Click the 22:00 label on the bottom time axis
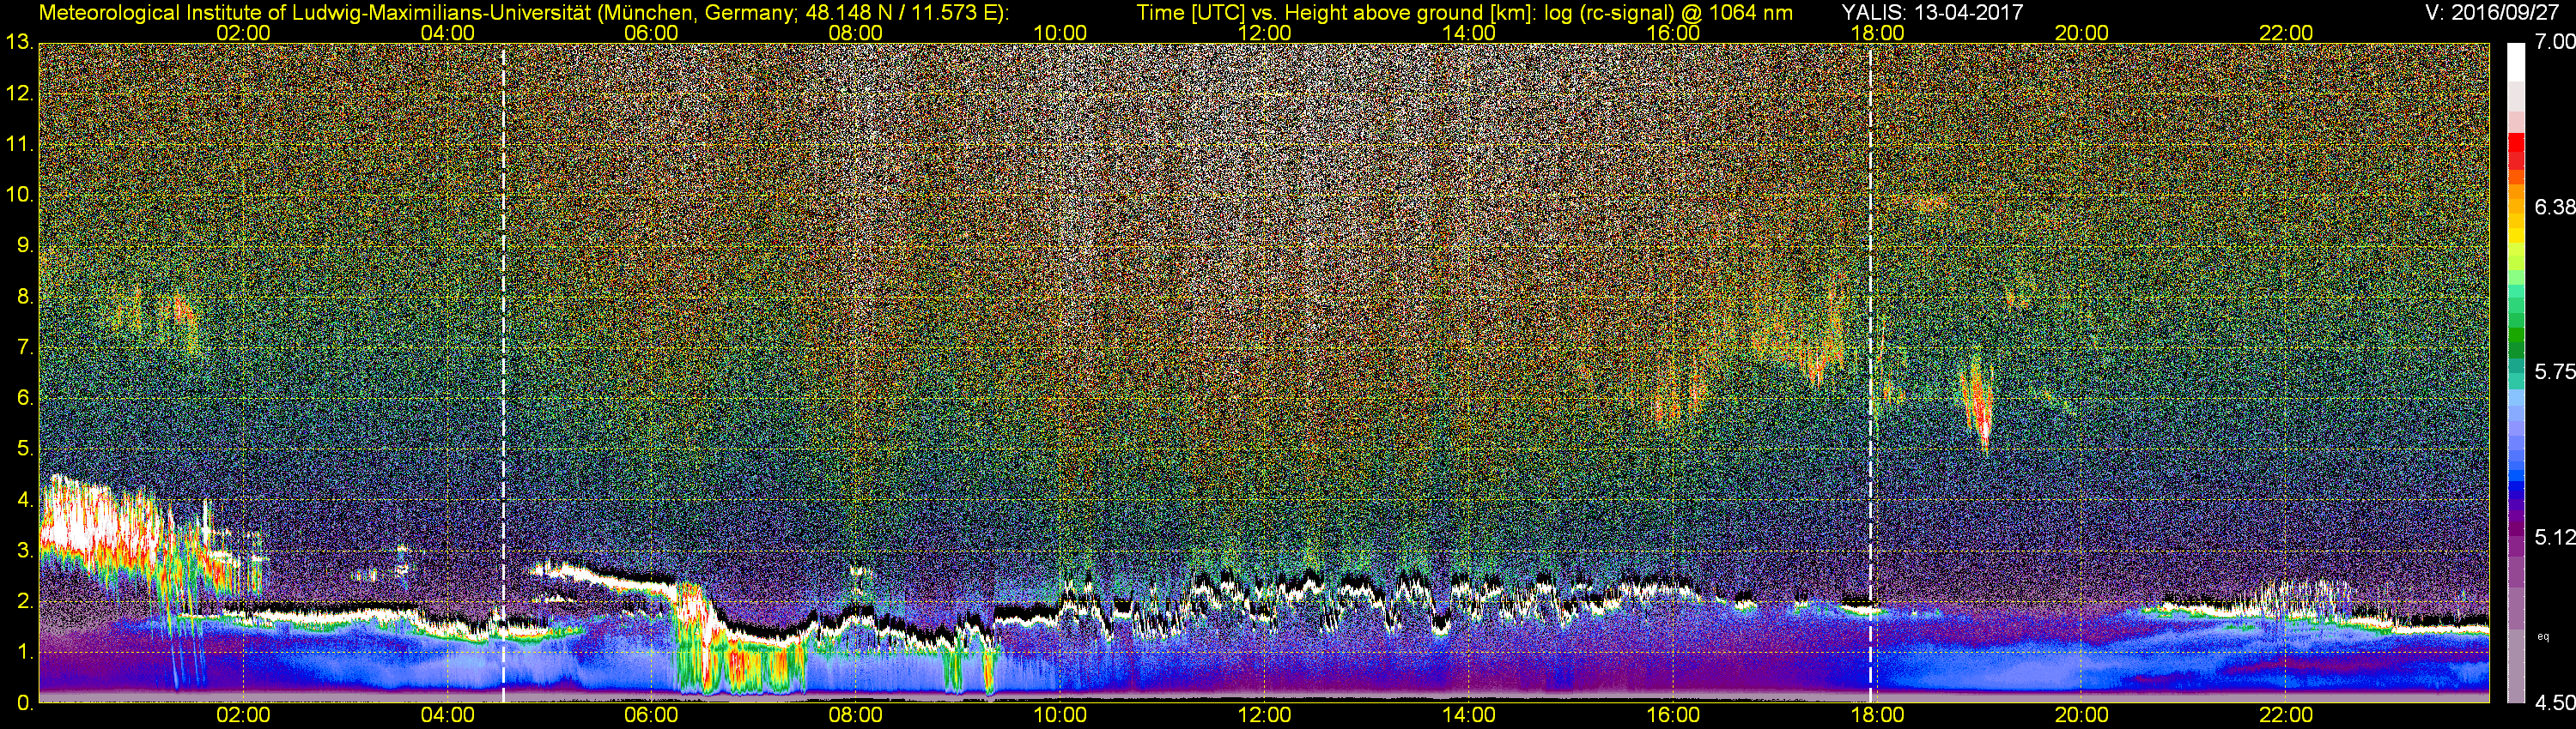Screen dimensions: 2576x729 pyautogui.click(x=2286, y=715)
